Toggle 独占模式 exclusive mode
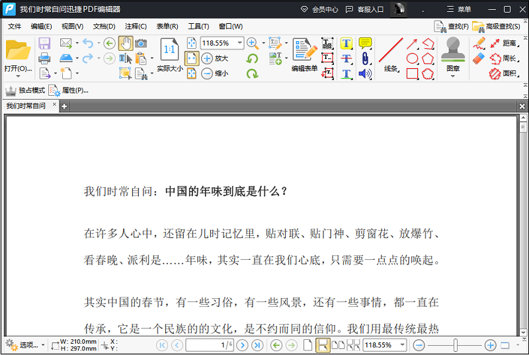This screenshot has height=355, width=529. (x=25, y=91)
